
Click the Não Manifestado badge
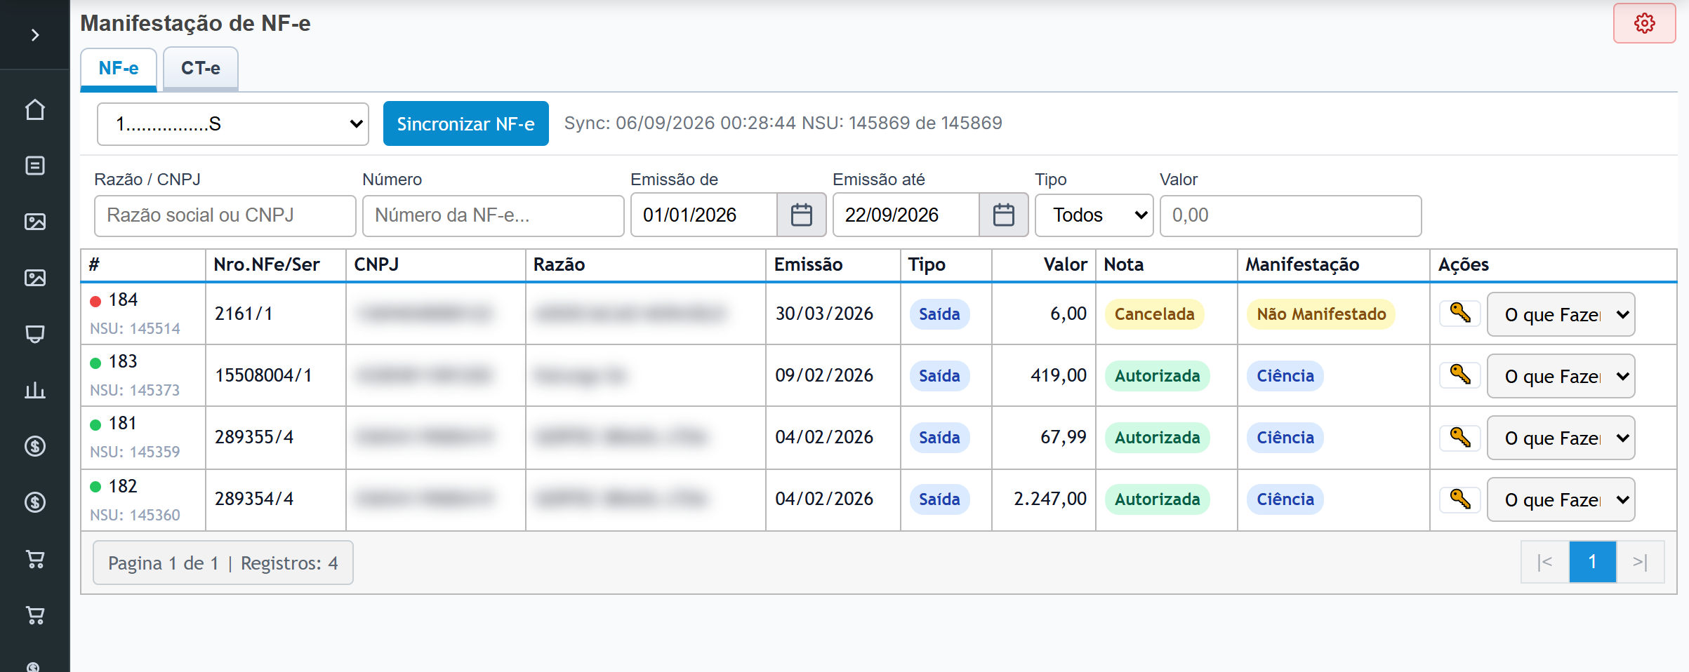tap(1321, 314)
